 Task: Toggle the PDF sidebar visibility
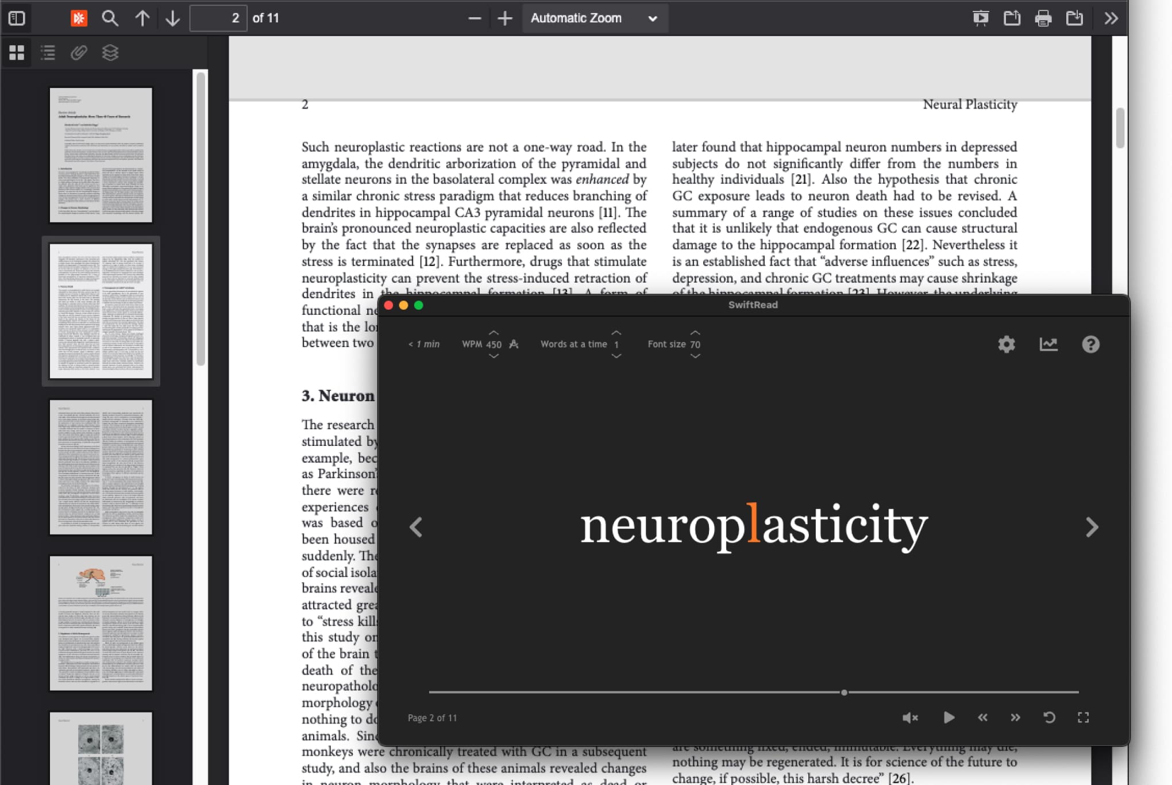pos(17,18)
